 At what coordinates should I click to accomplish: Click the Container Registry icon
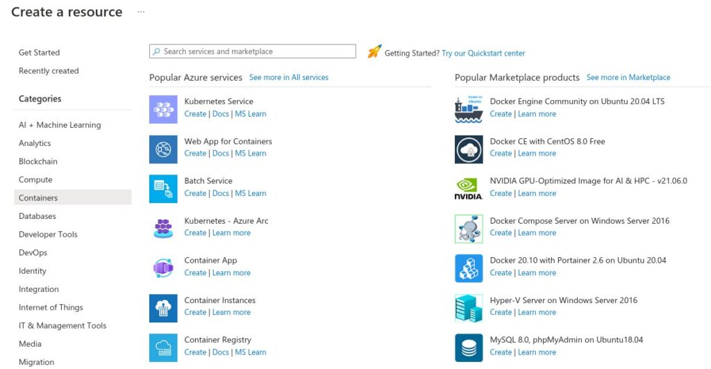coord(163,347)
